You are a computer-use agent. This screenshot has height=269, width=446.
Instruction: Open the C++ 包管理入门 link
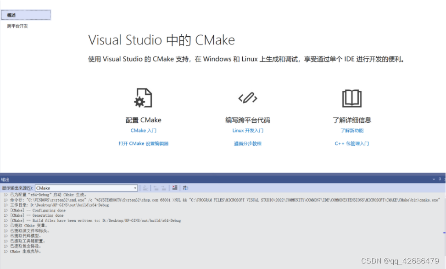[352, 143]
